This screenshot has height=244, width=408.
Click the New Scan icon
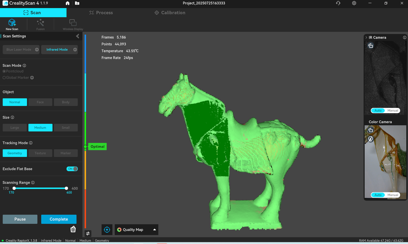12,23
